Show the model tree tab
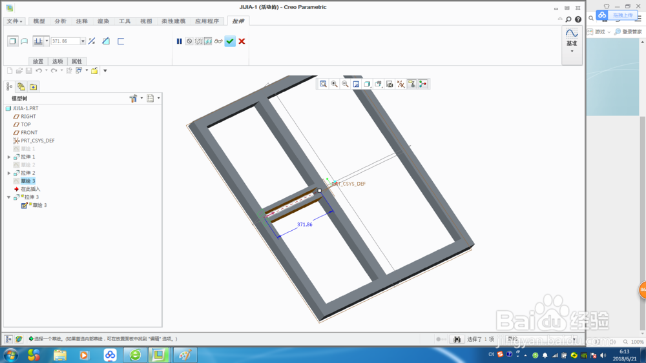Image resolution: width=646 pixels, height=363 pixels. [x=9, y=87]
